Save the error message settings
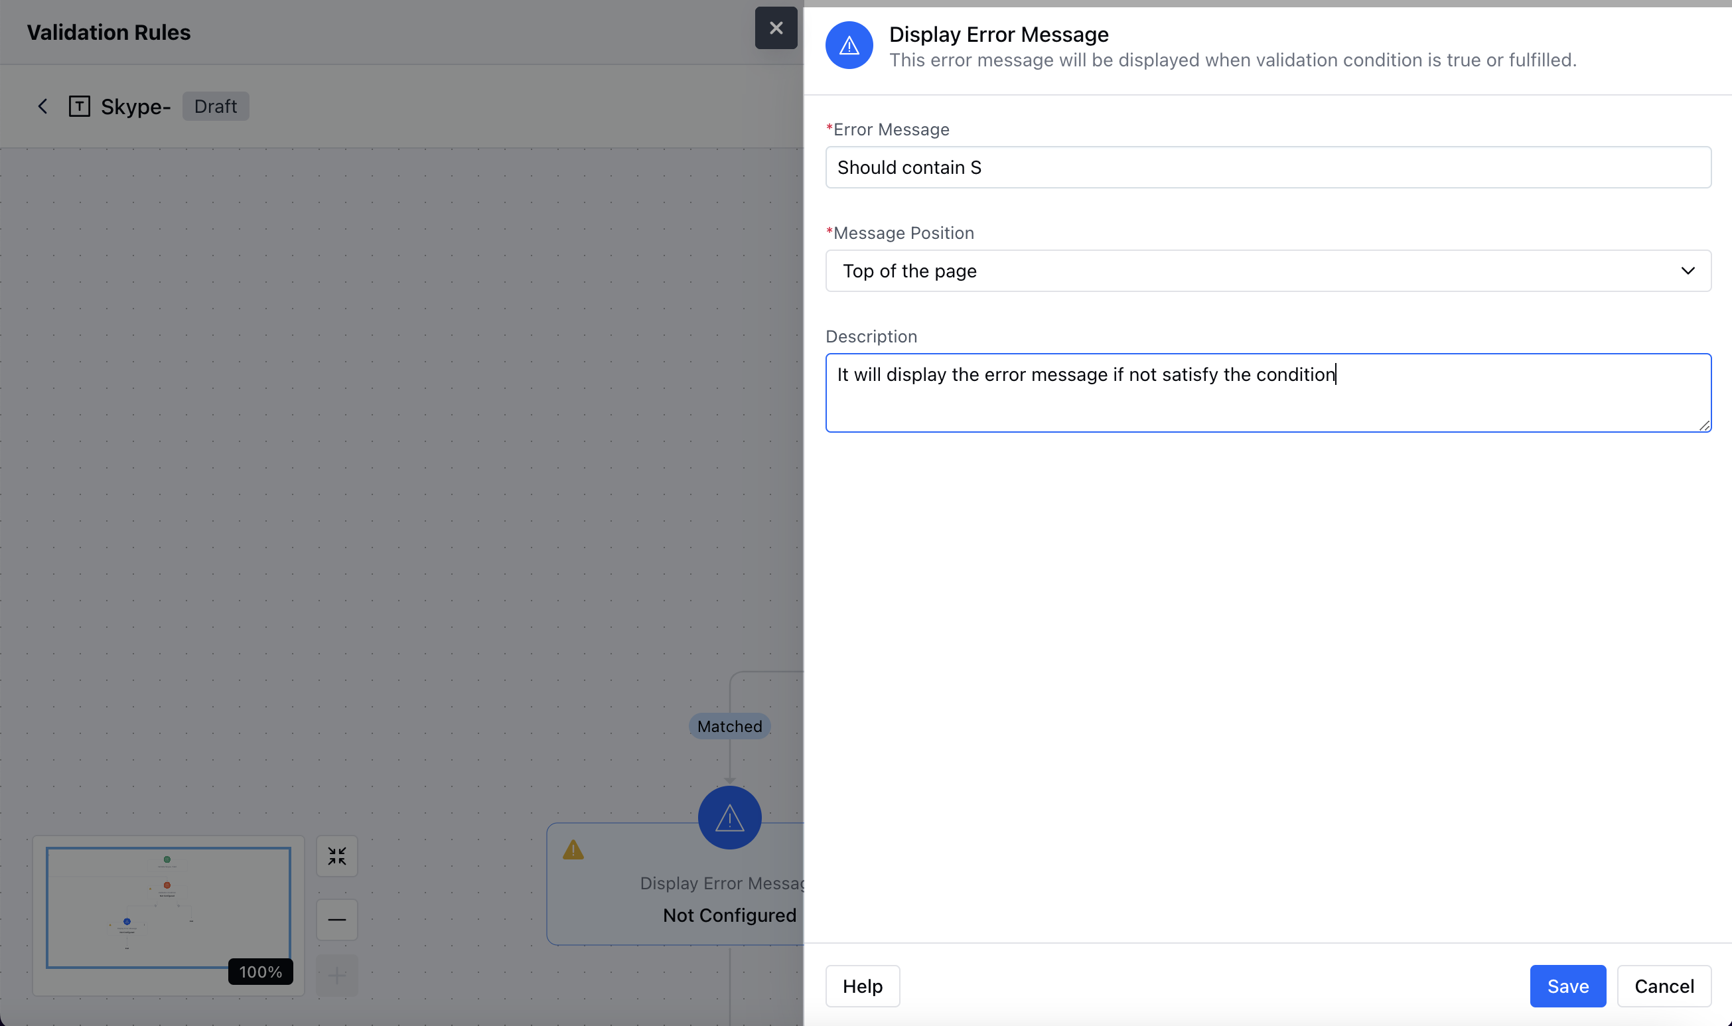The image size is (1732, 1026). pyautogui.click(x=1567, y=986)
